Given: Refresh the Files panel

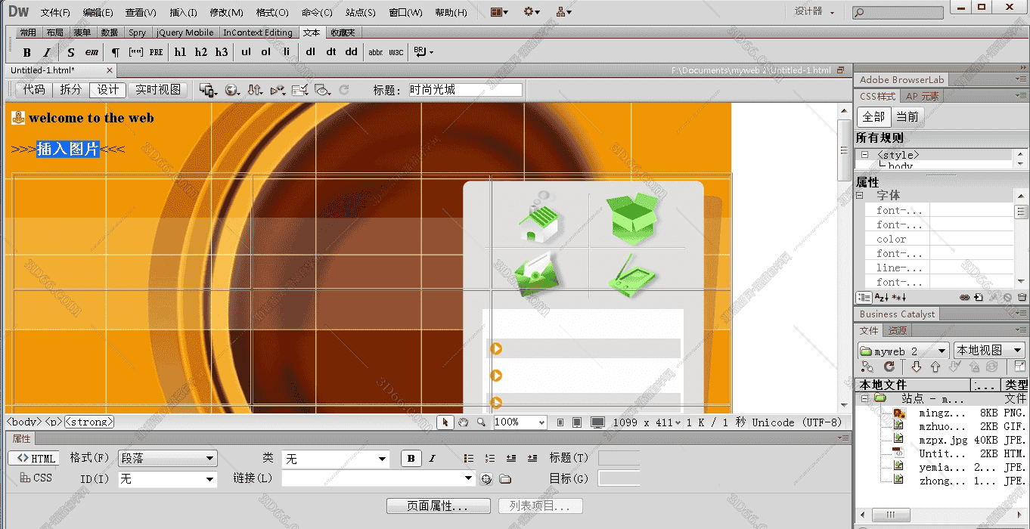Looking at the screenshot, I should click(x=889, y=367).
